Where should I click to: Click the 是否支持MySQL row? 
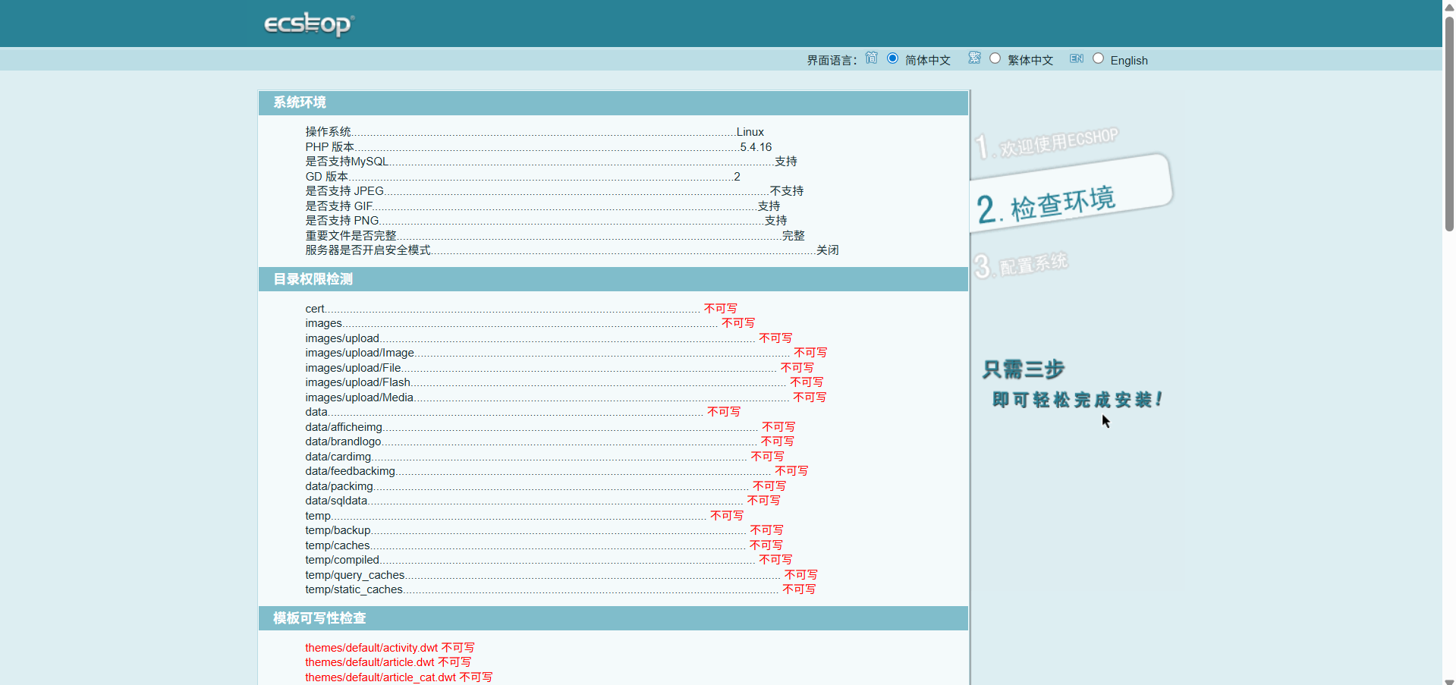tap(551, 162)
